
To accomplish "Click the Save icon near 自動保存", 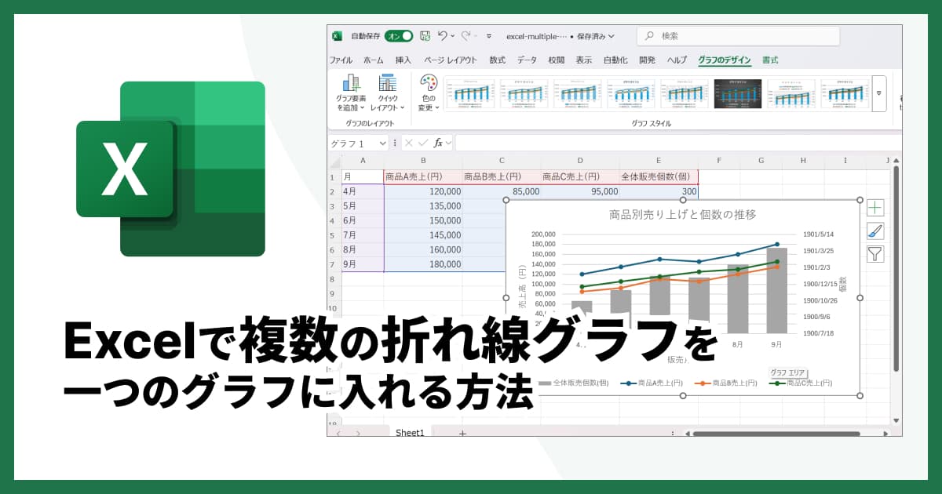I will (x=426, y=35).
